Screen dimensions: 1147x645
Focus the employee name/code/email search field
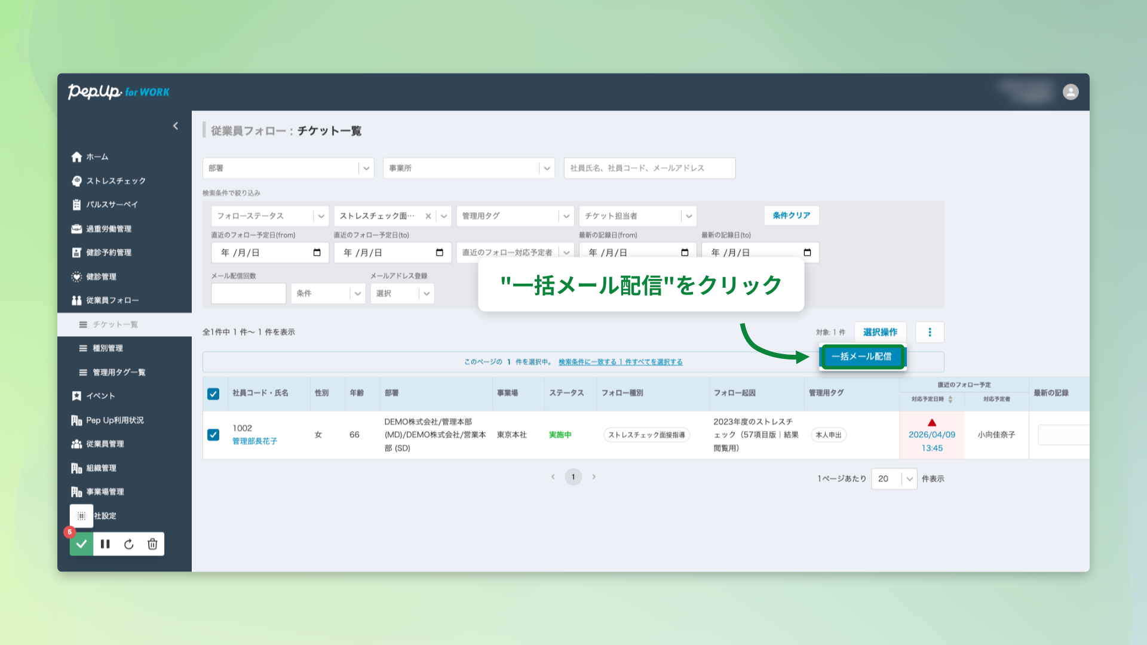pyautogui.click(x=649, y=168)
